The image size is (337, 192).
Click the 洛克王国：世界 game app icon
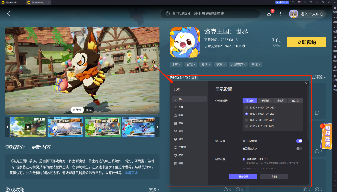click(185, 42)
